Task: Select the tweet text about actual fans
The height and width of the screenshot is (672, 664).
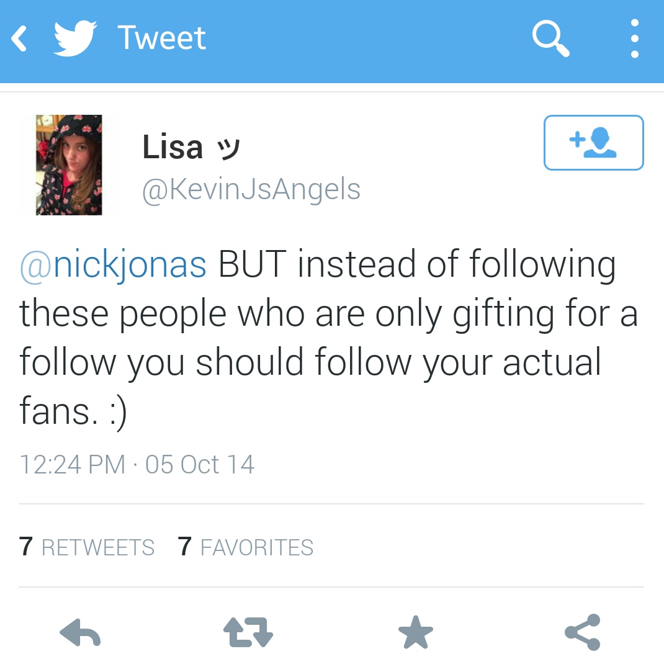Action: tap(329, 337)
